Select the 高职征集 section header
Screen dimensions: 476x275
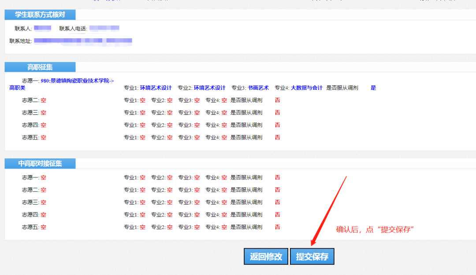click(40, 67)
